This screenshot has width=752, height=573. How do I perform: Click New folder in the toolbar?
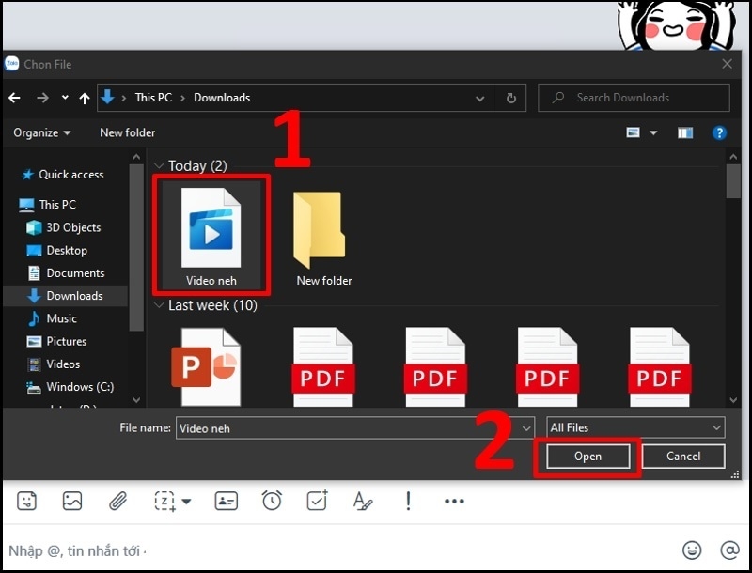(127, 133)
